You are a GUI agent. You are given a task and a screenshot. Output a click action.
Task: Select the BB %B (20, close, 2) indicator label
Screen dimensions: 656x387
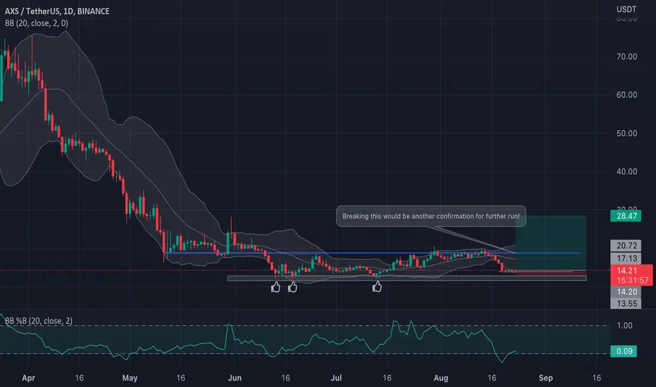tap(39, 321)
